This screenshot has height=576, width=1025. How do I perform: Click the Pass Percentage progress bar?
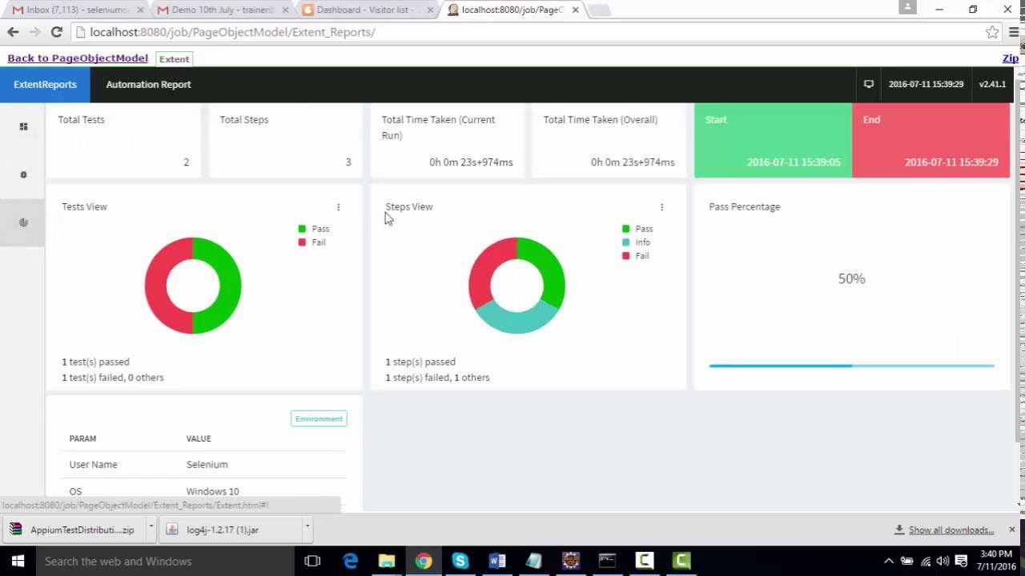pyautogui.click(x=852, y=366)
